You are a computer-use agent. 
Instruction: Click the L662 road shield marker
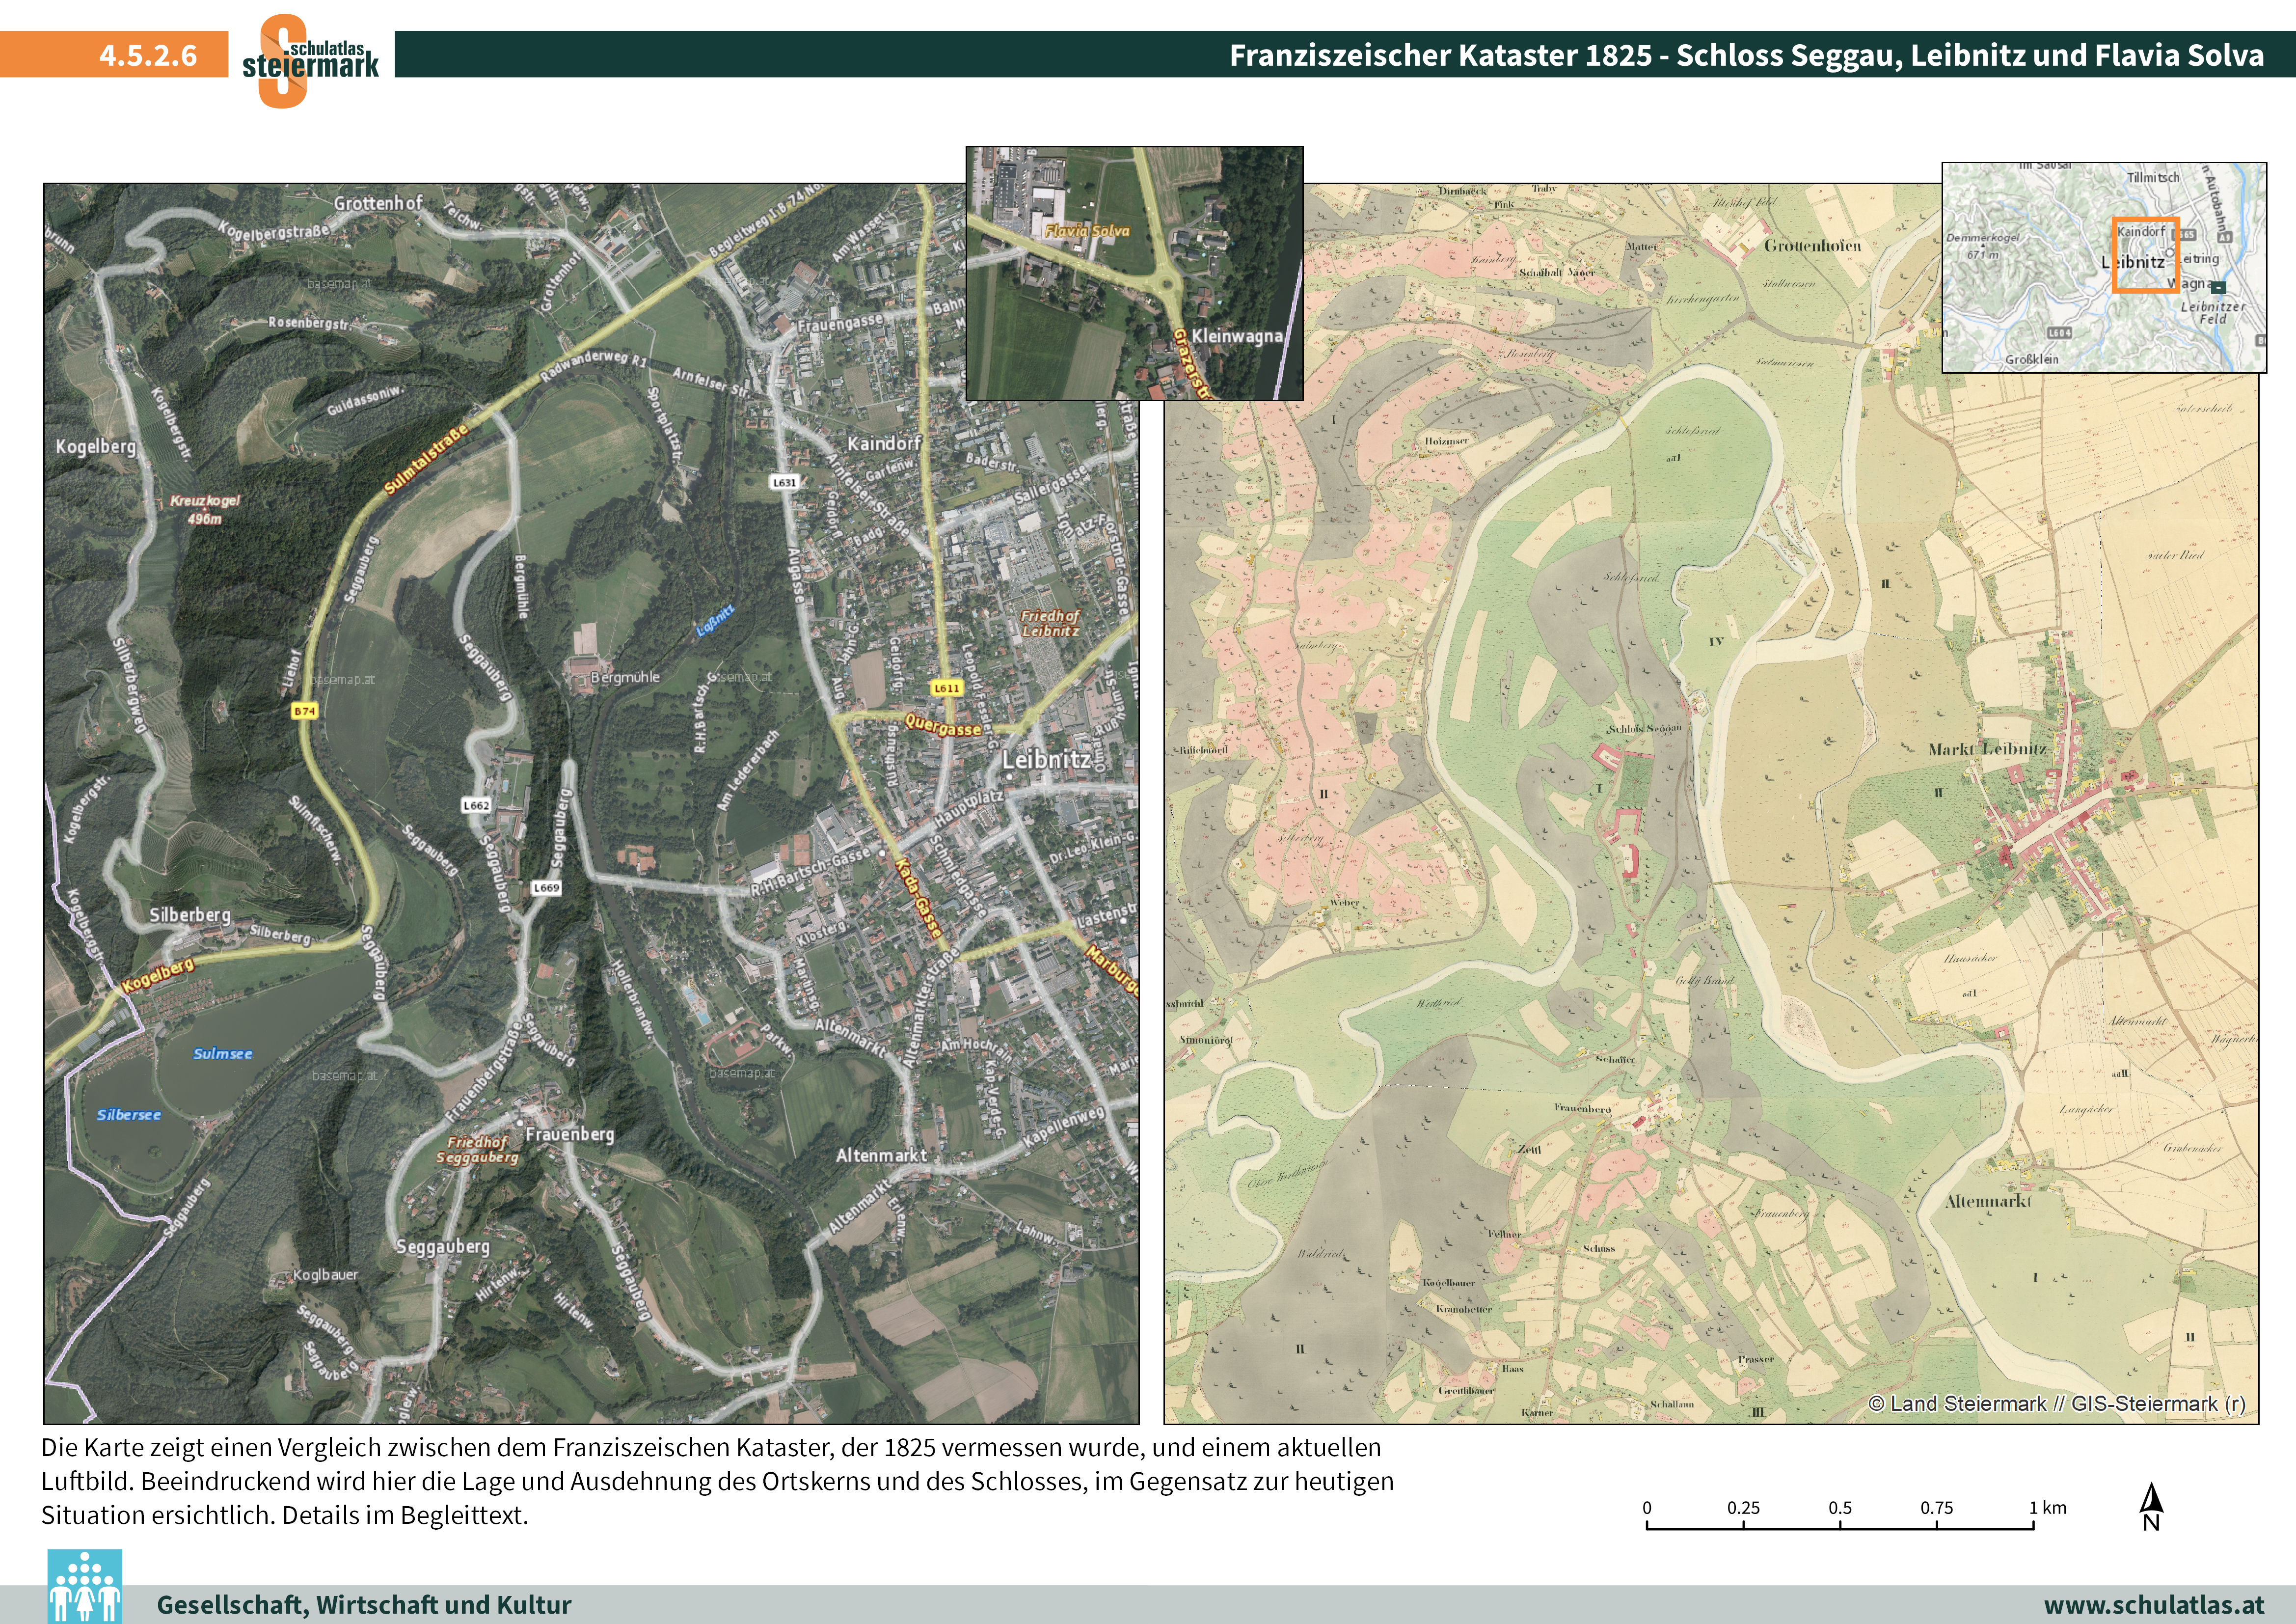tap(477, 804)
